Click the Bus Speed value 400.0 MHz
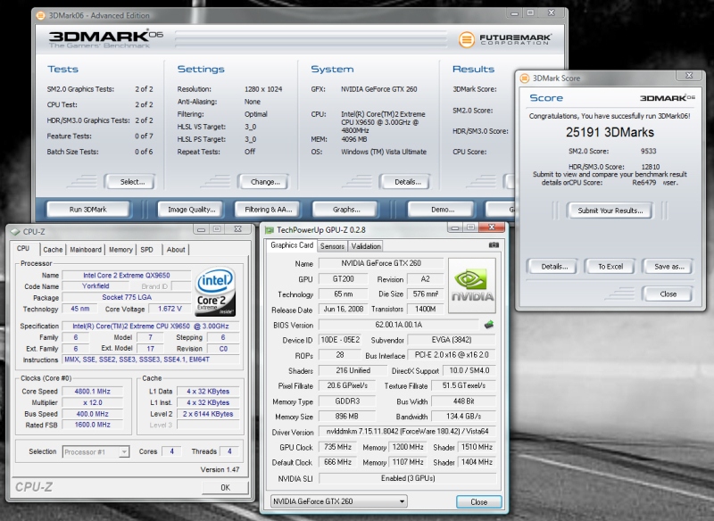This screenshot has width=714, height=521. coord(93,414)
